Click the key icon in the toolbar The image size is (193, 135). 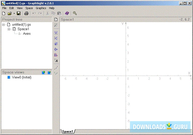pos(75,13)
